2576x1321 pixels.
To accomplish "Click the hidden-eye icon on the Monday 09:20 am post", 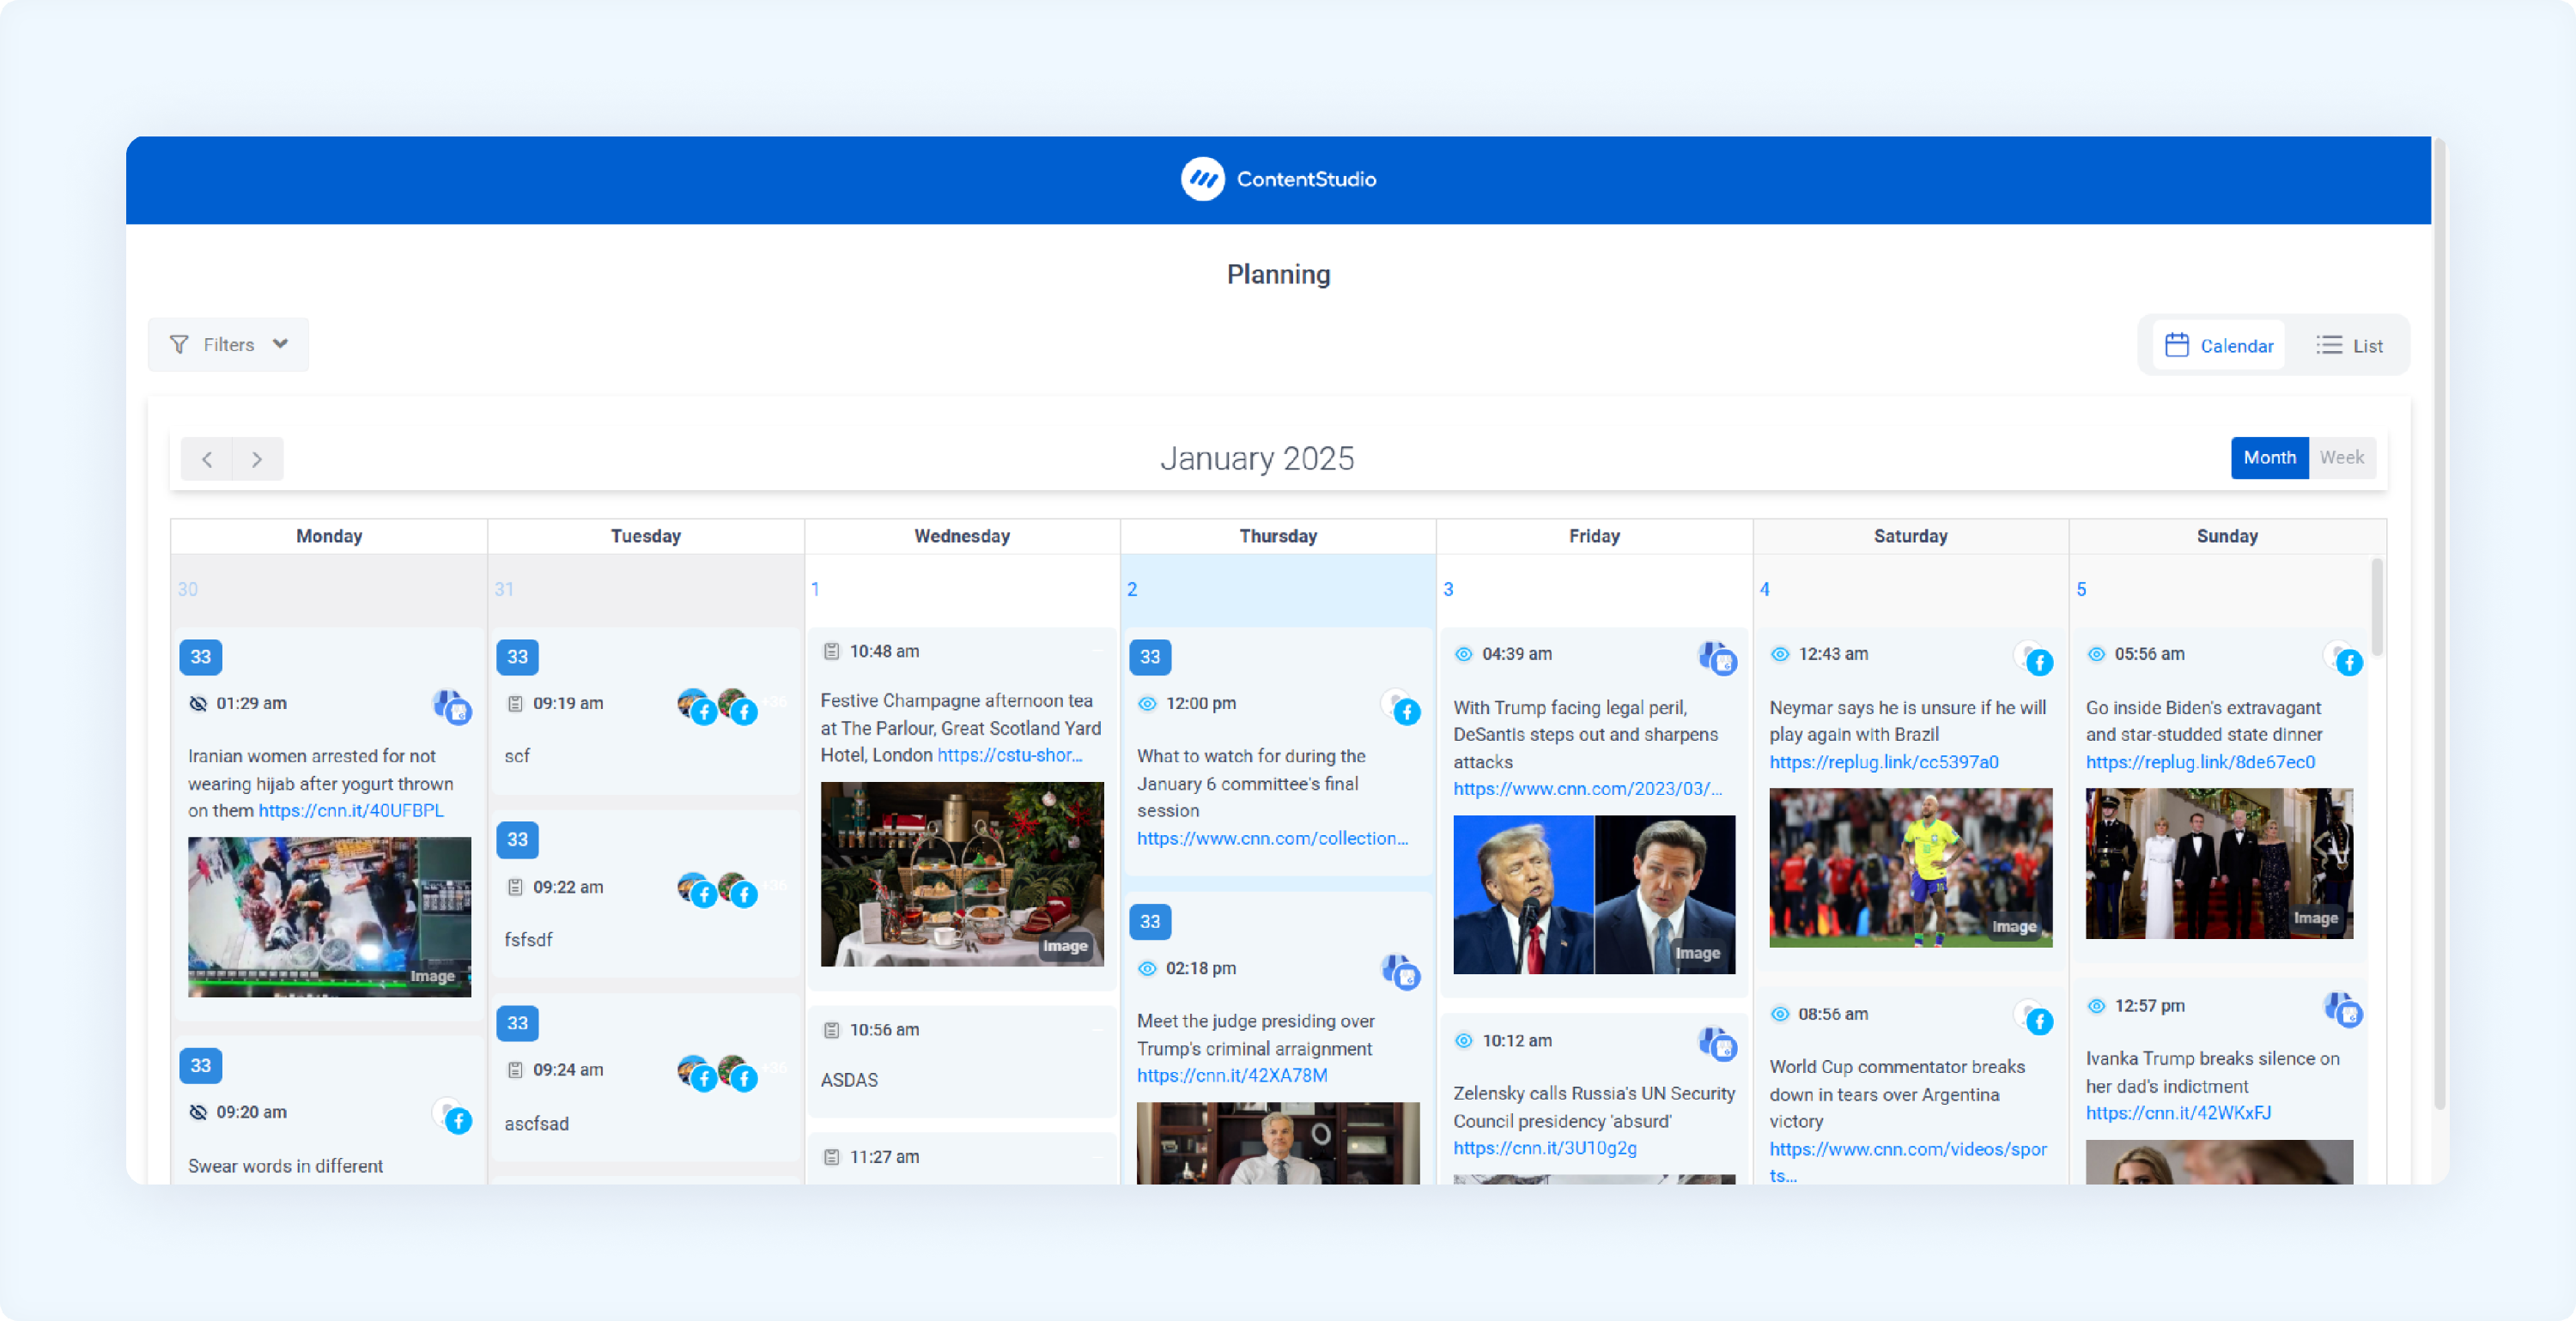I will [198, 1112].
